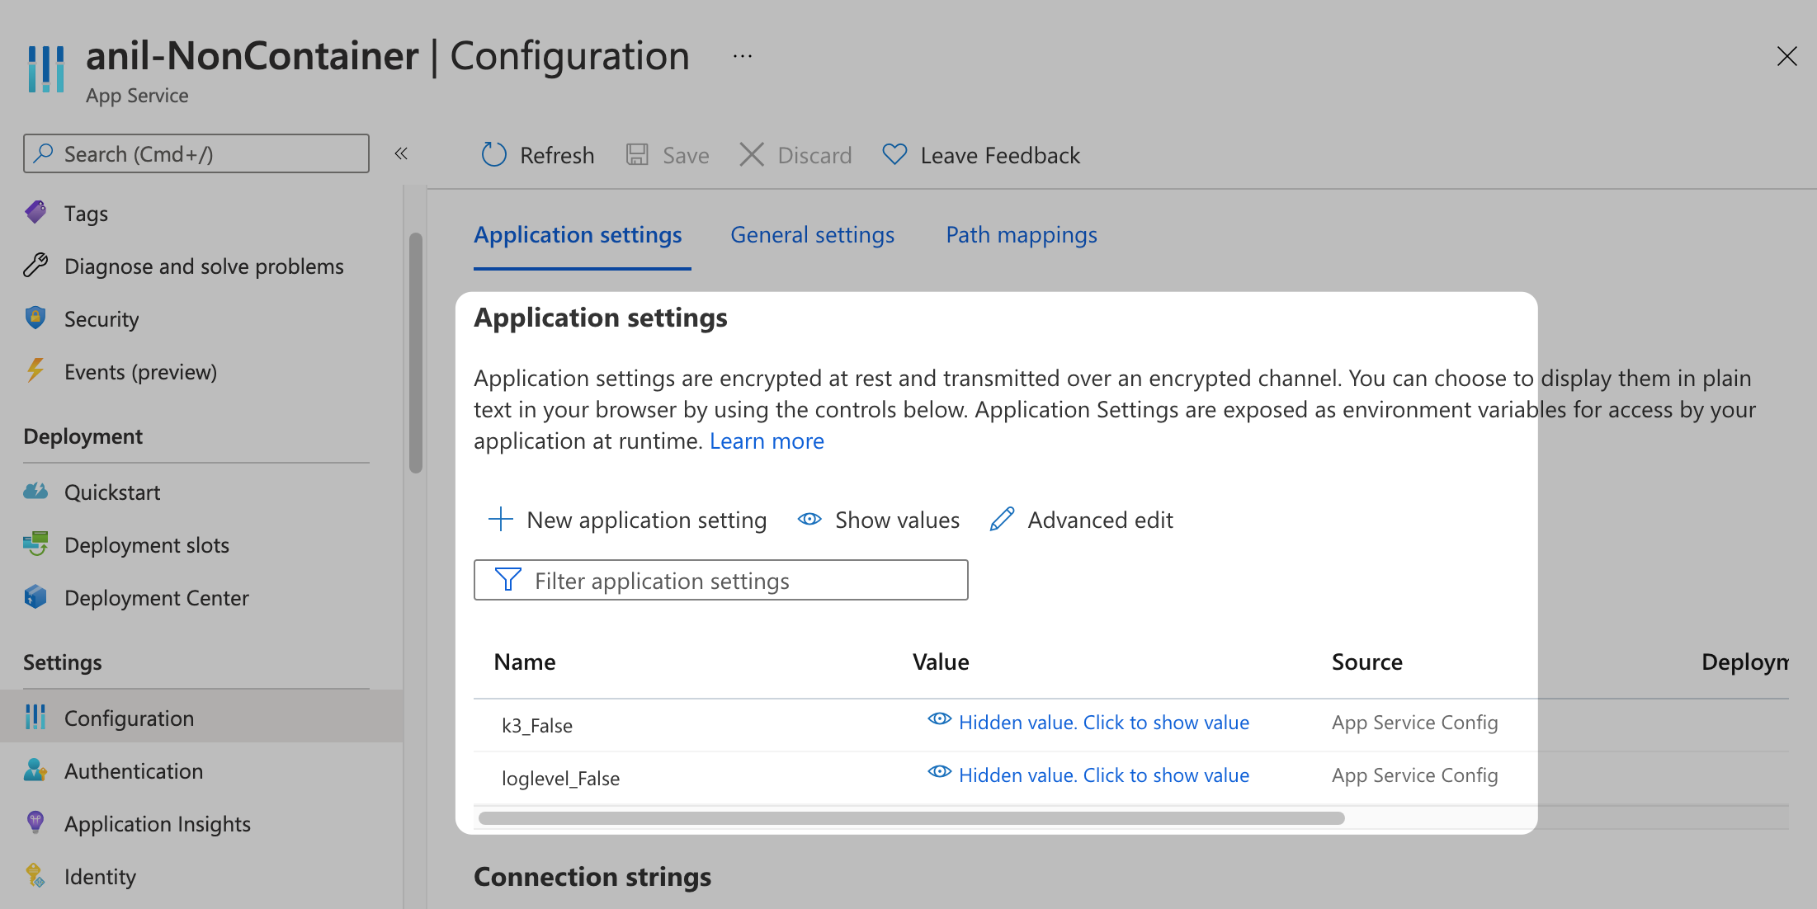This screenshot has height=909, width=1817.
Task: Click the Application Insights bulb icon
Action: [x=35, y=823]
